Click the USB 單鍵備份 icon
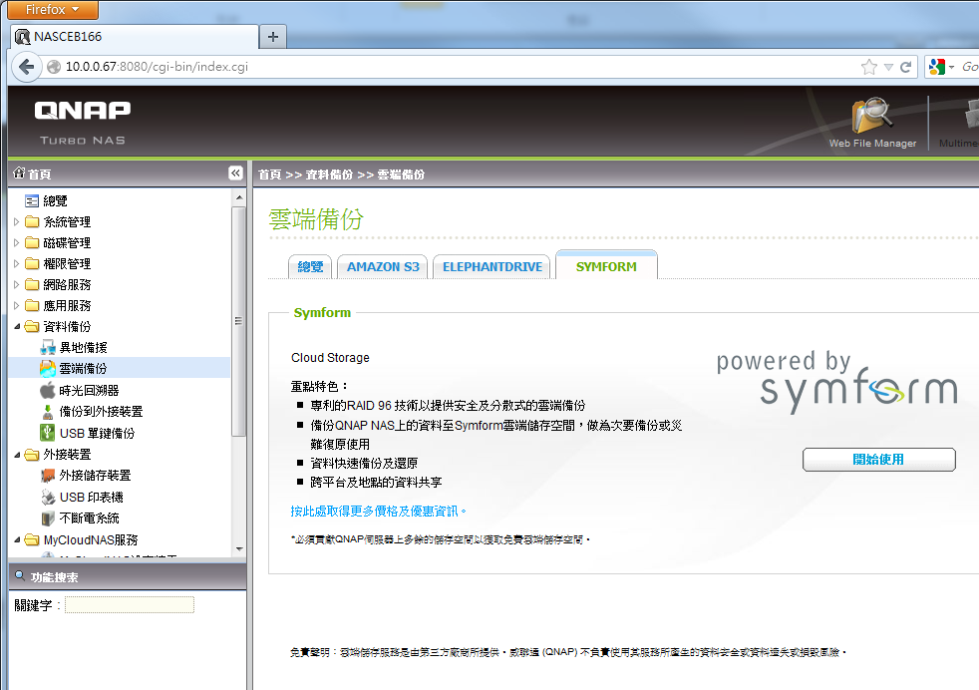Image resolution: width=979 pixels, height=690 pixels. pos(48,433)
